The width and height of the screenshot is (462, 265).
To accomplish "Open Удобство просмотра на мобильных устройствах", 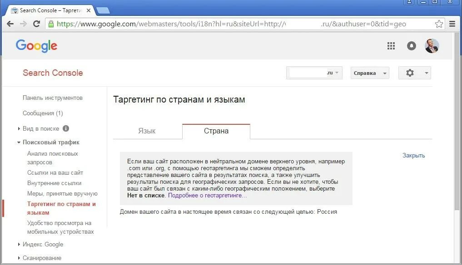I will coord(60,227).
